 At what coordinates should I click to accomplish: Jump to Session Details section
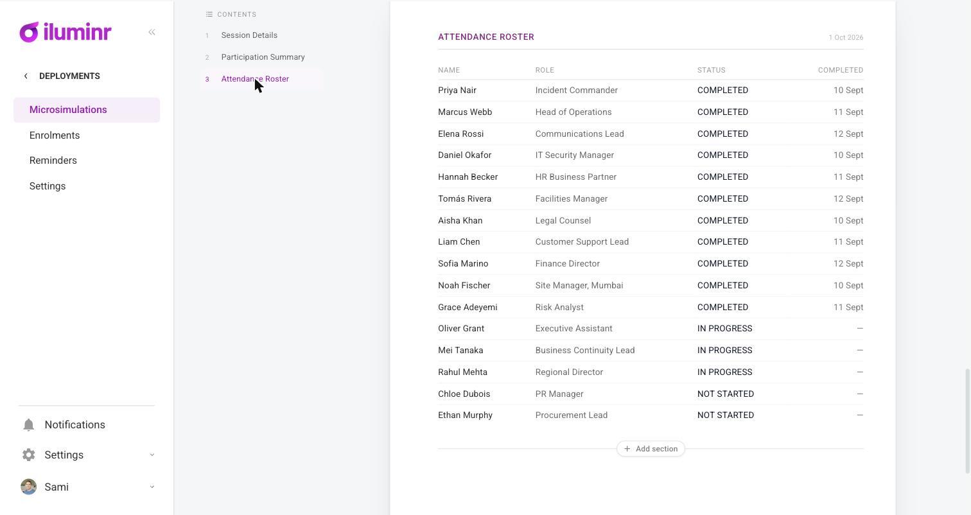click(249, 35)
